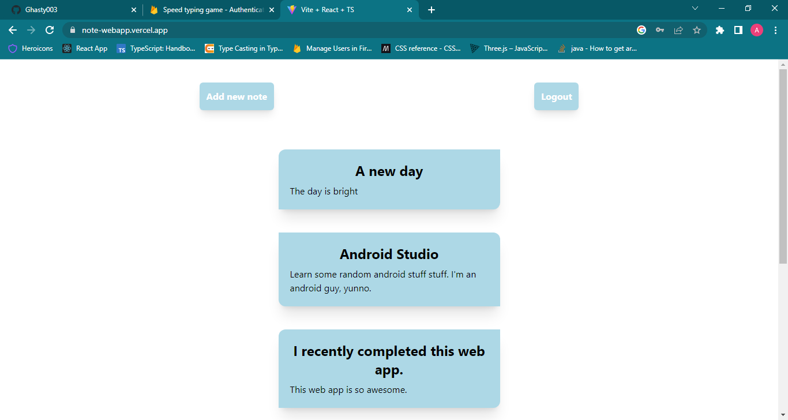
Task: Select the Vite + React + TS tab
Action: point(349,10)
